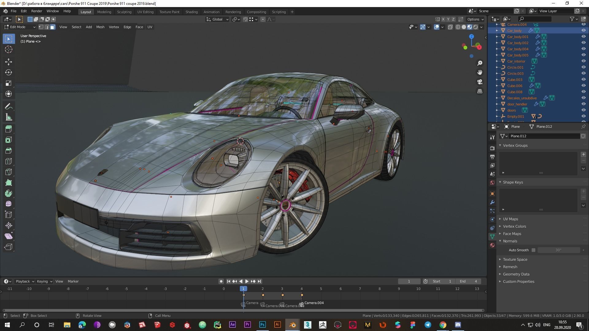Select the Knife tool
The height and width of the screenshot is (331, 589).
coord(9,172)
